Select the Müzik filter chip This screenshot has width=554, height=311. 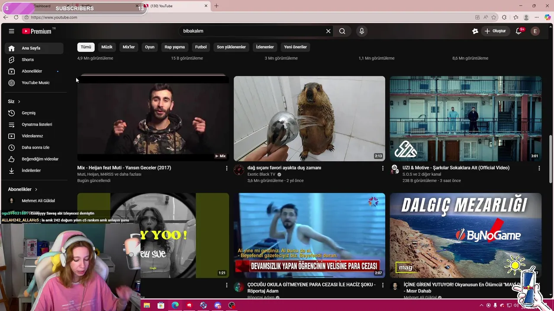click(107, 47)
